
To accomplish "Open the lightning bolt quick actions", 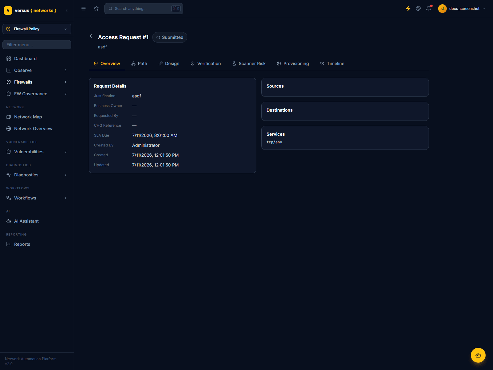I will [x=408, y=9].
